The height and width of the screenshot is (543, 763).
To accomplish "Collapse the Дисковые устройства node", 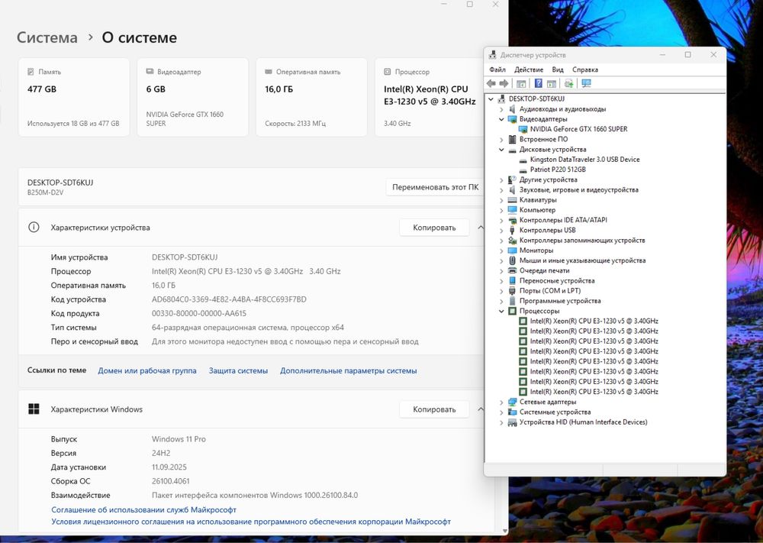I will pos(501,150).
